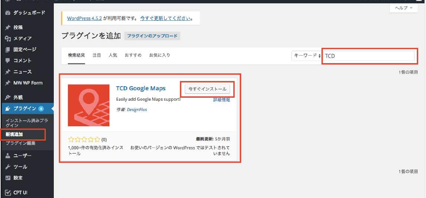
Task: Open the 詳細情報 link
Action: (222, 100)
